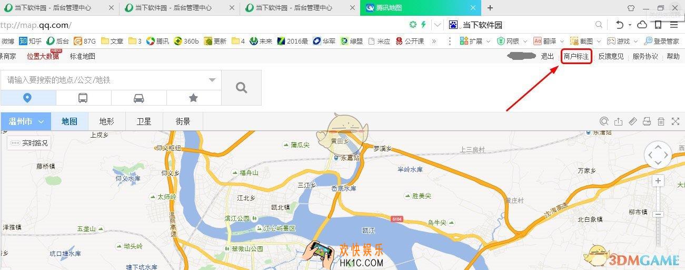This screenshot has height=270, width=685.
Task: Click the mobile device icon in browser toolbar
Action: [658, 25]
